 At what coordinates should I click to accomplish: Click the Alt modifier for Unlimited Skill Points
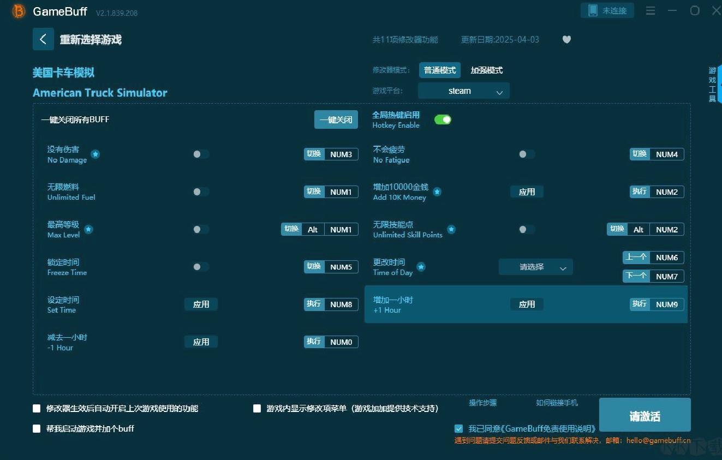click(x=639, y=229)
